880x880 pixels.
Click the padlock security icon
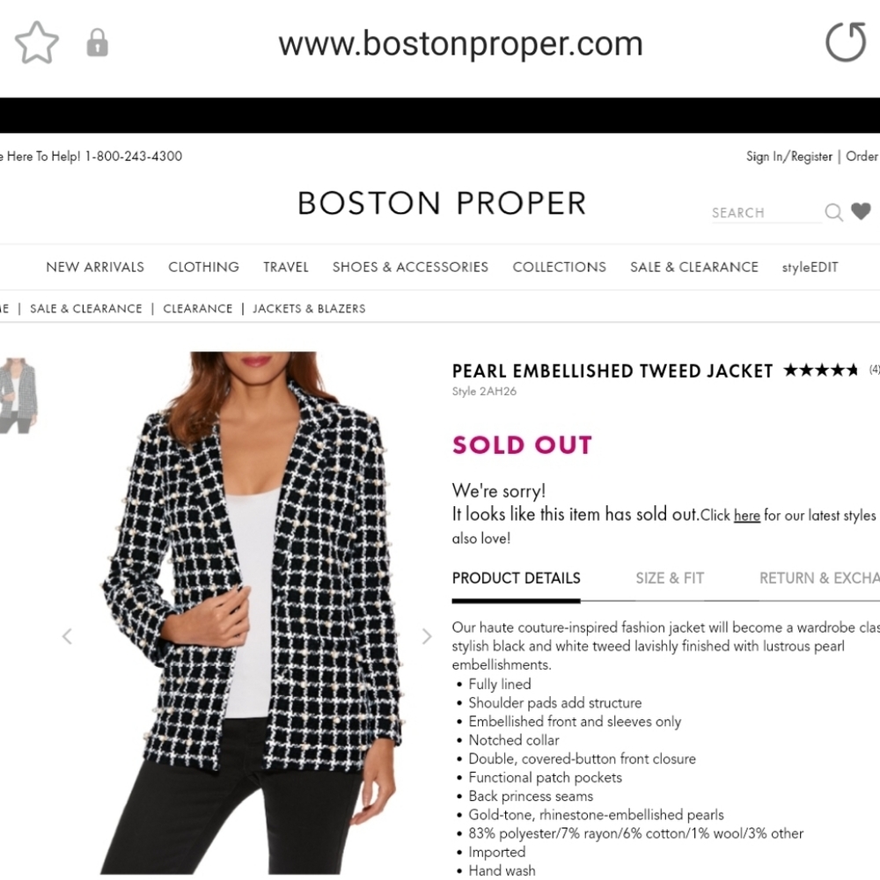[x=97, y=41]
